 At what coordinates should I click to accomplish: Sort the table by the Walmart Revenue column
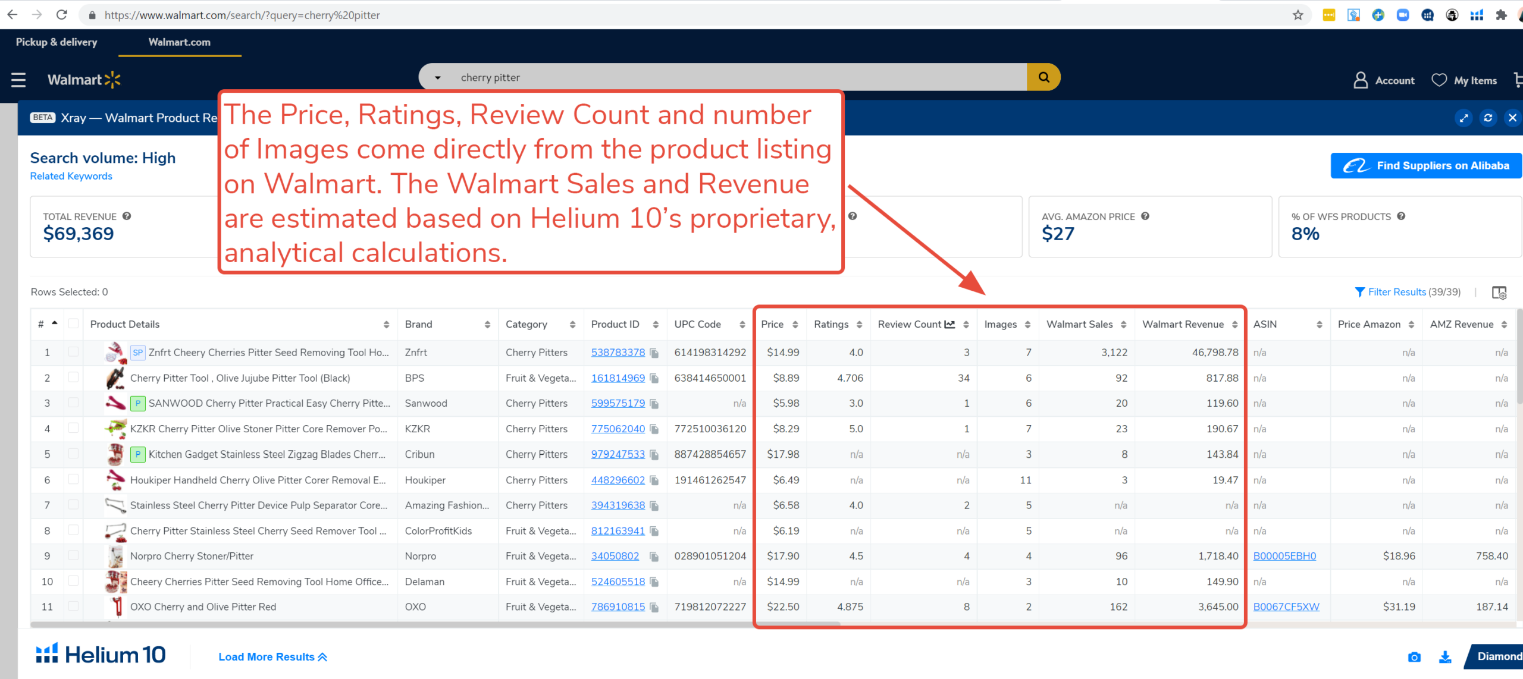pos(1235,325)
